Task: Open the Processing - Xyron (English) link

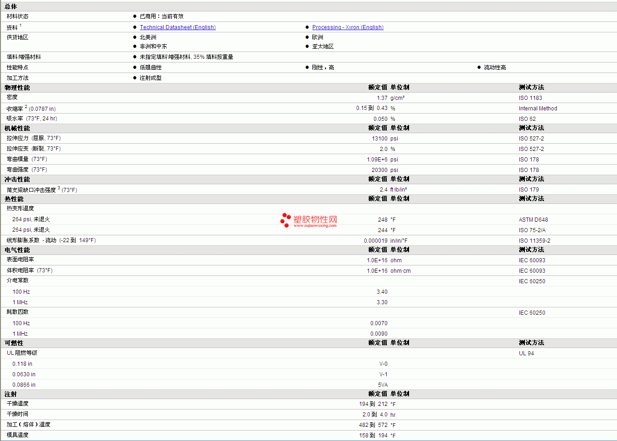Action: pyautogui.click(x=348, y=27)
